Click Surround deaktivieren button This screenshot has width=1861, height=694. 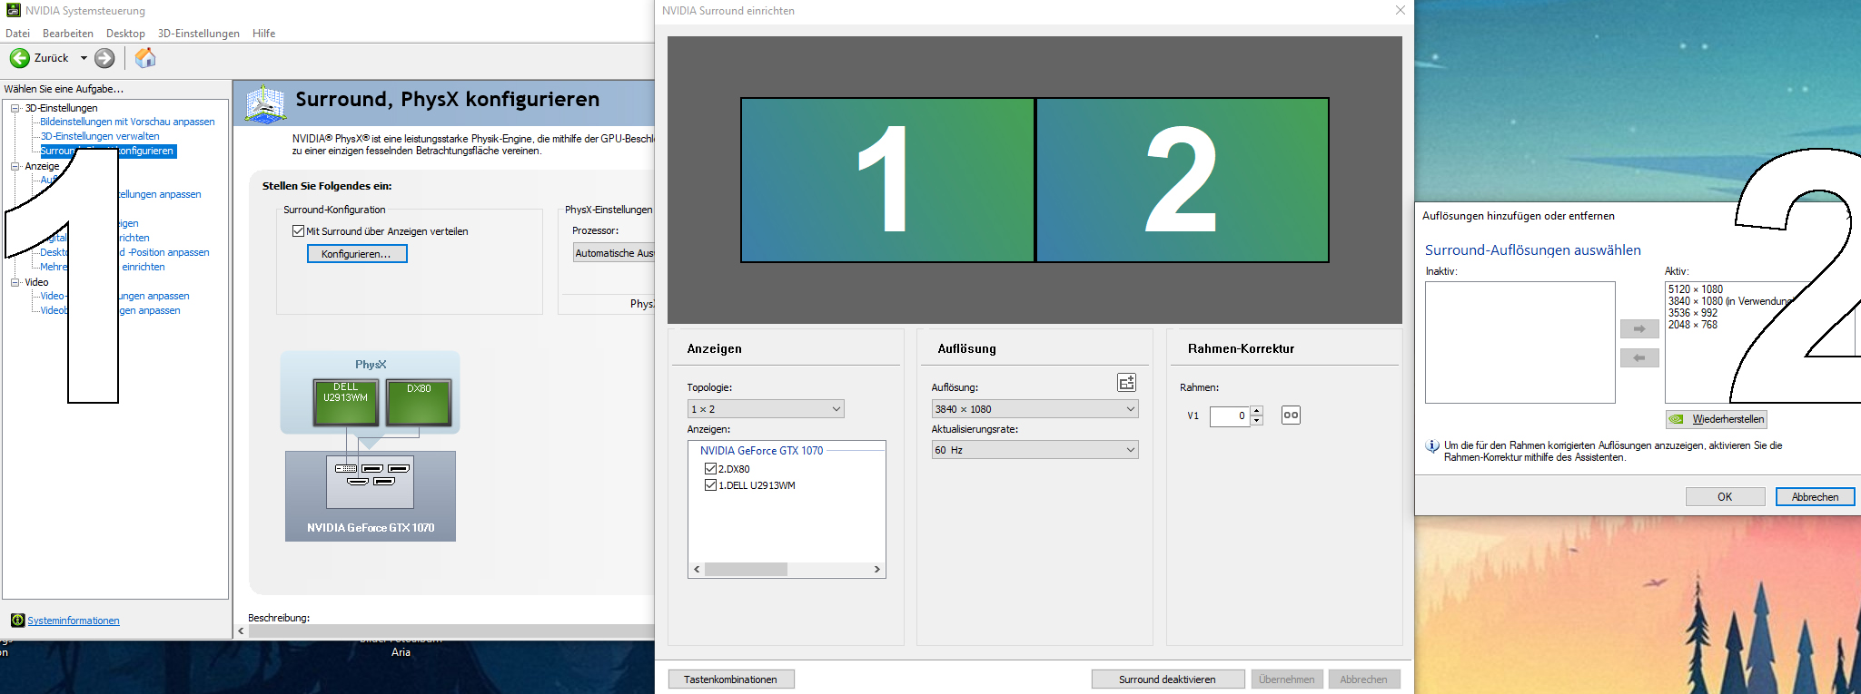(1167, 679)
